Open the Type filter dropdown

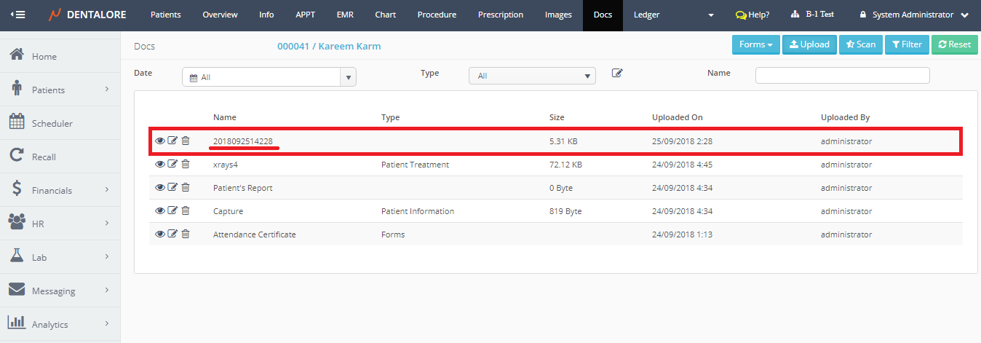tap(532, 76)
